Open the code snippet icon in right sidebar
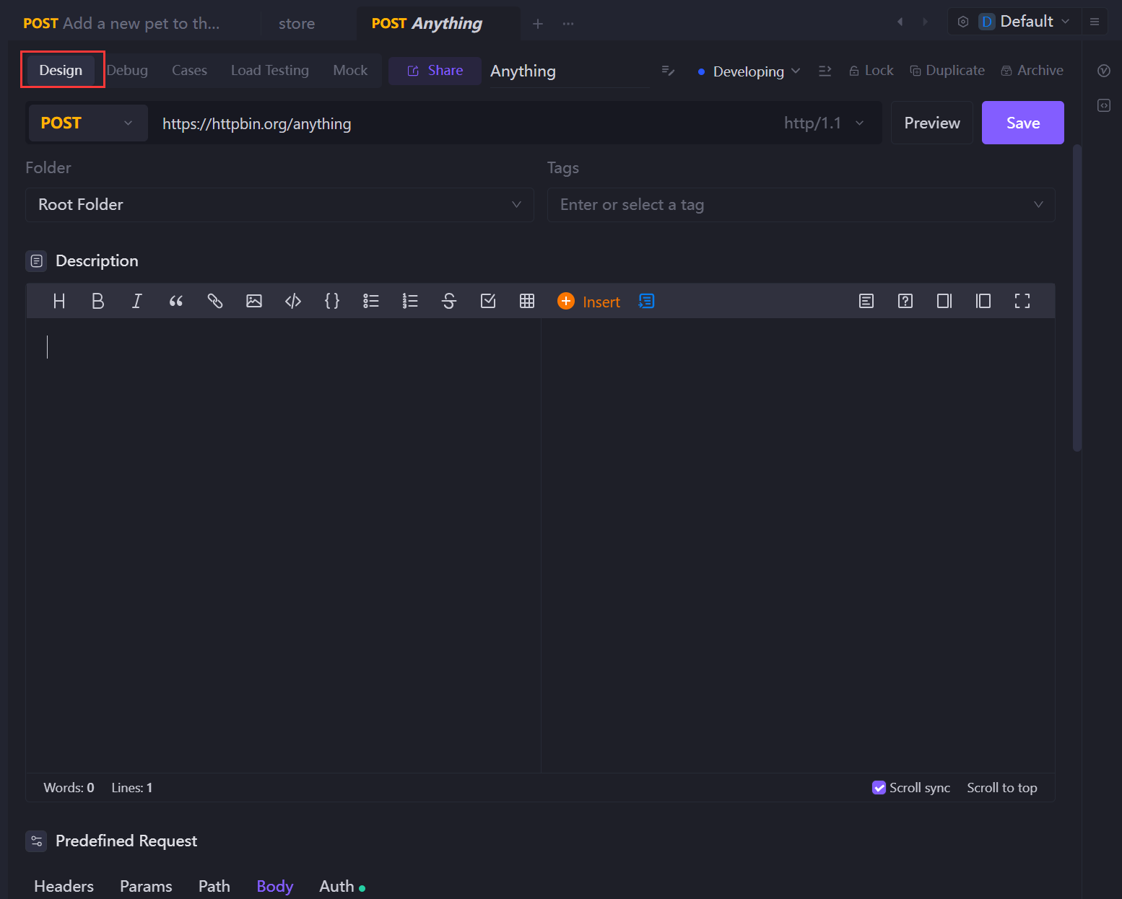 click(x=1104, y=105)
